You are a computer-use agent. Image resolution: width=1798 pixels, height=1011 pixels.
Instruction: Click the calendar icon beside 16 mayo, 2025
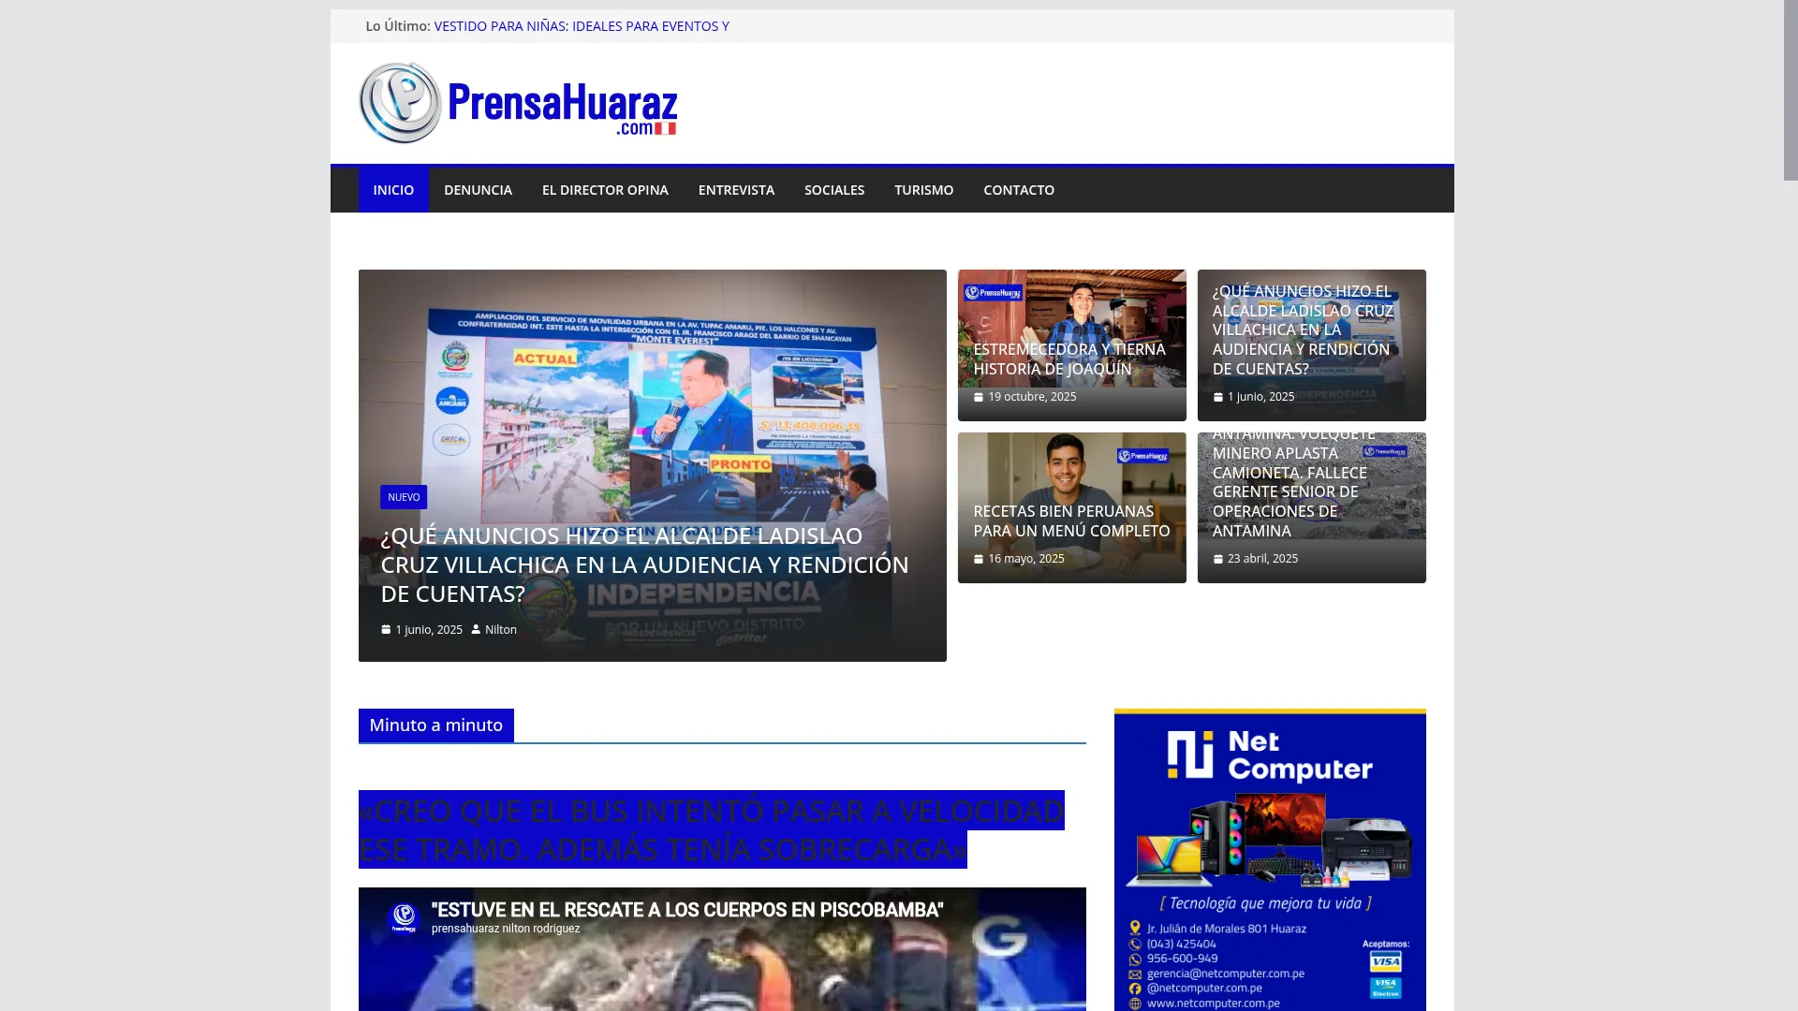point(979,559)
